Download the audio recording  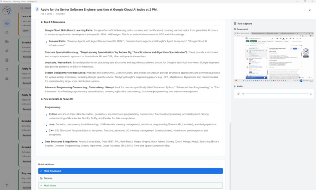pos(311,94)
